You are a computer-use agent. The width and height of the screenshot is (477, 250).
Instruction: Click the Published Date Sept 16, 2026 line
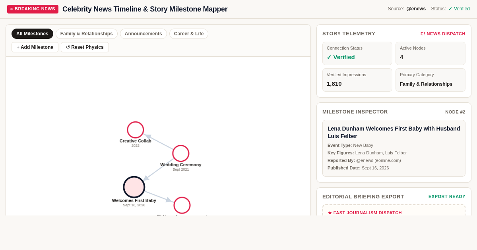[358, 168]
